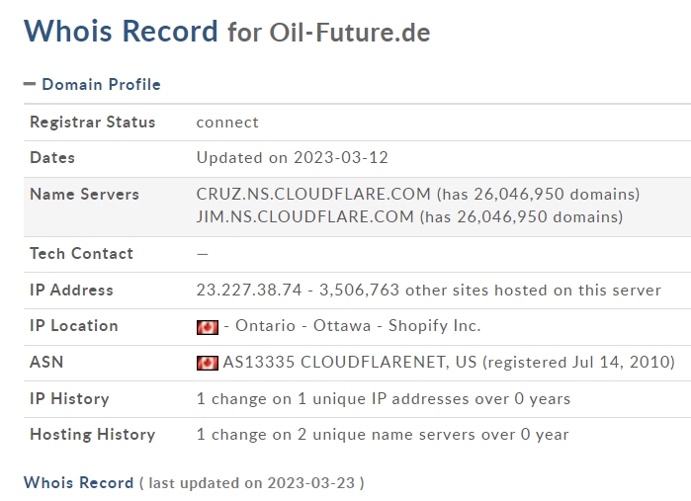Open JIM.NS.CLOUDFLARE.COM name server link
The height and width of the screenshot is (501, 691).
tap(304, 216)
